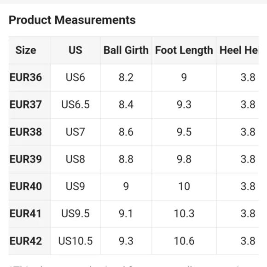This screenshot has width=267, height=267.
Task: Click the 10.6 foot length value
Action: [184, 241]
